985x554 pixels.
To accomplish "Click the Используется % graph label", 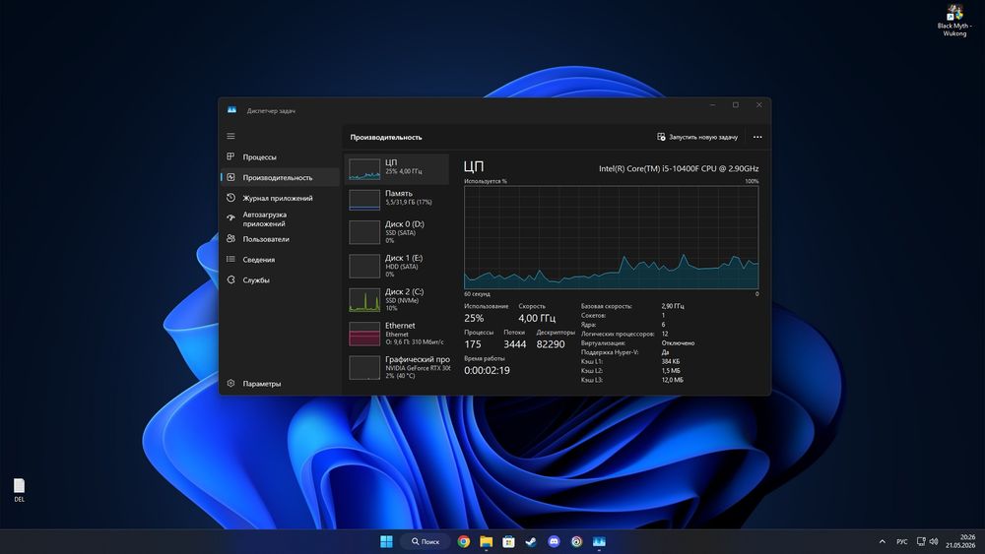I will point(486,181).
